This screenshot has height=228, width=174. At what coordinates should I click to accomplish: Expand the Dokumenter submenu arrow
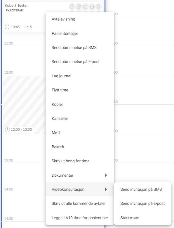pos(106,175)
